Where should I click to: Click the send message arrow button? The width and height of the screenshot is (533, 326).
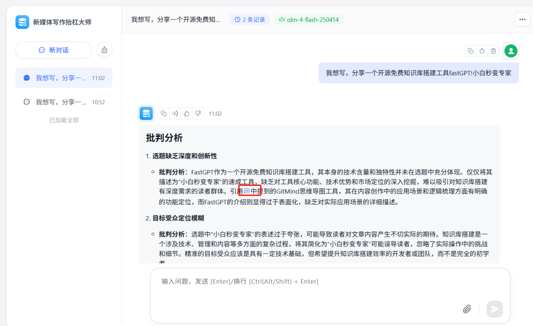tap(495, 309)
